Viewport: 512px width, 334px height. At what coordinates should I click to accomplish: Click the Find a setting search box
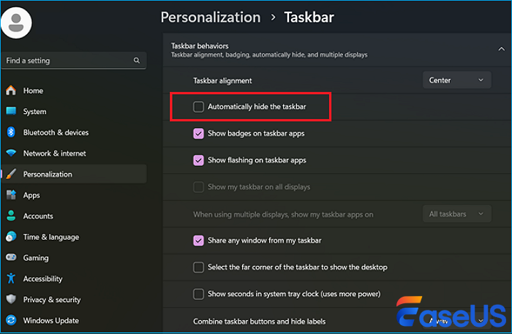click(x=66, y=61)
